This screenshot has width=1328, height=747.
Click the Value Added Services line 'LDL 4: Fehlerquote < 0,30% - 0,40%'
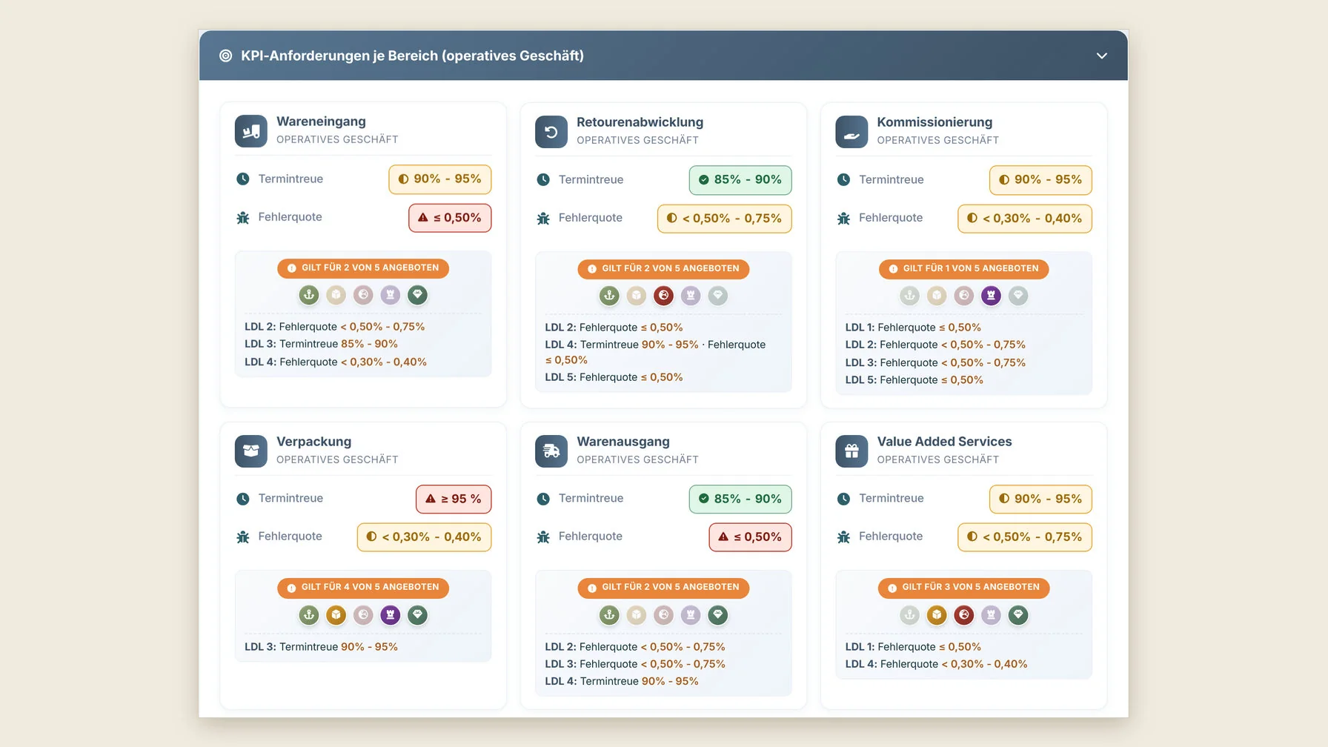936,664
